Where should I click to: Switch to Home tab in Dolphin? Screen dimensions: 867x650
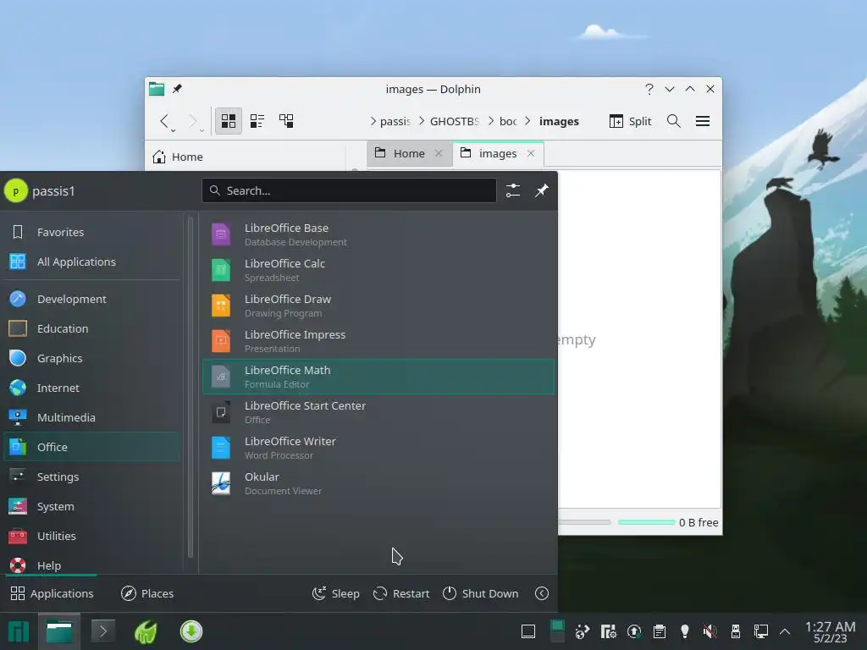coord(409,154)
